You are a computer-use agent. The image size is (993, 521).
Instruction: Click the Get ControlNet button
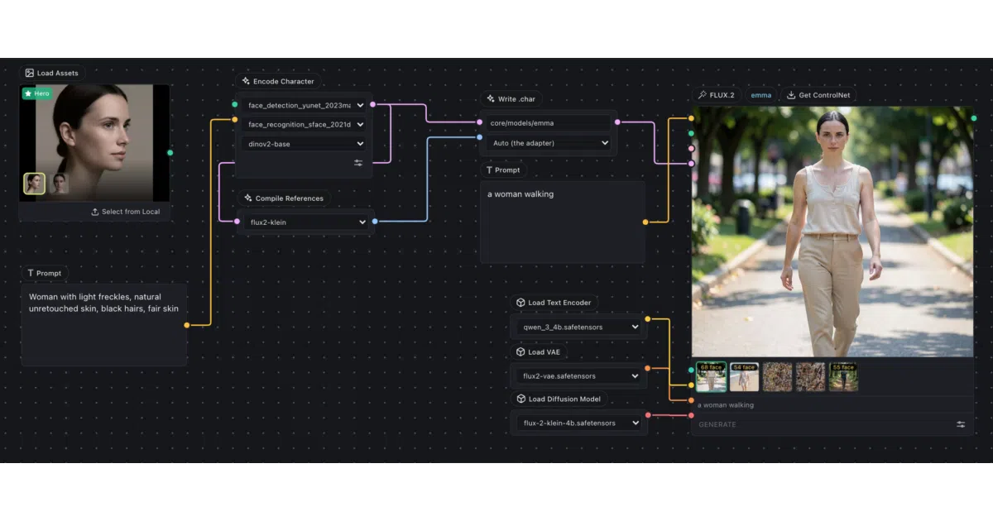(x=818, y=95)
